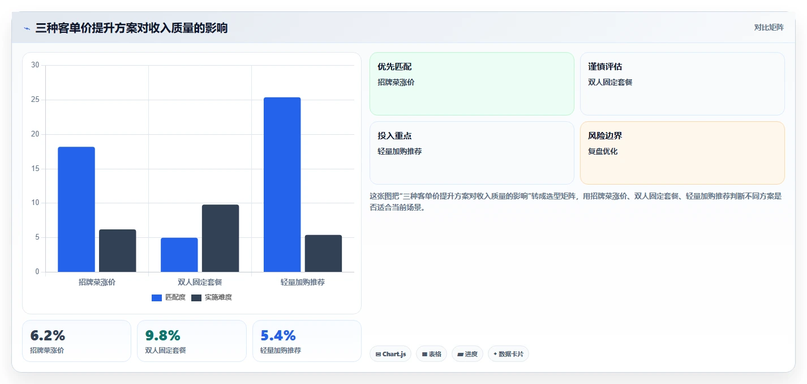The height and width of the screenshot is (384, 807).
Task: Click the description paragraph starting 这张图把
Action: (x=576, y=202)
